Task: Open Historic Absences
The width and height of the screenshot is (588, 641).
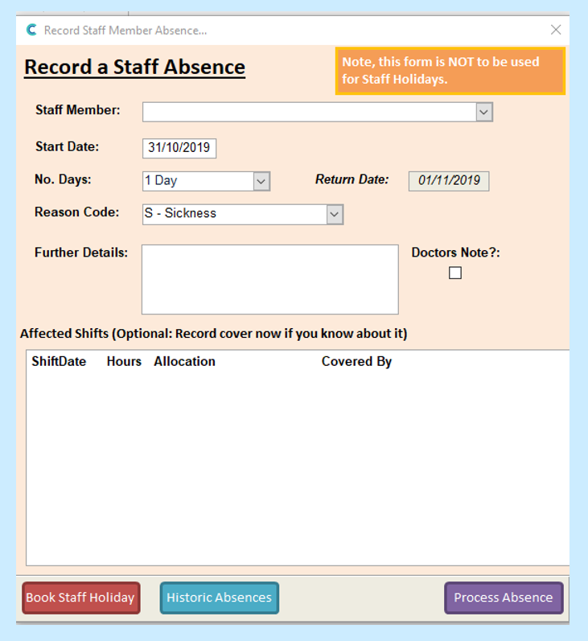Action: coord(220,598)
